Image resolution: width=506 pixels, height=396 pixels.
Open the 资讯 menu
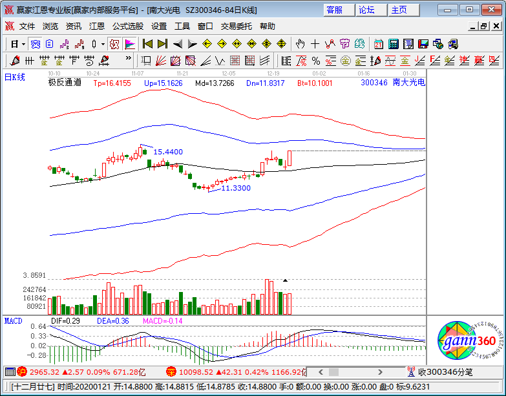click(74, 26)
